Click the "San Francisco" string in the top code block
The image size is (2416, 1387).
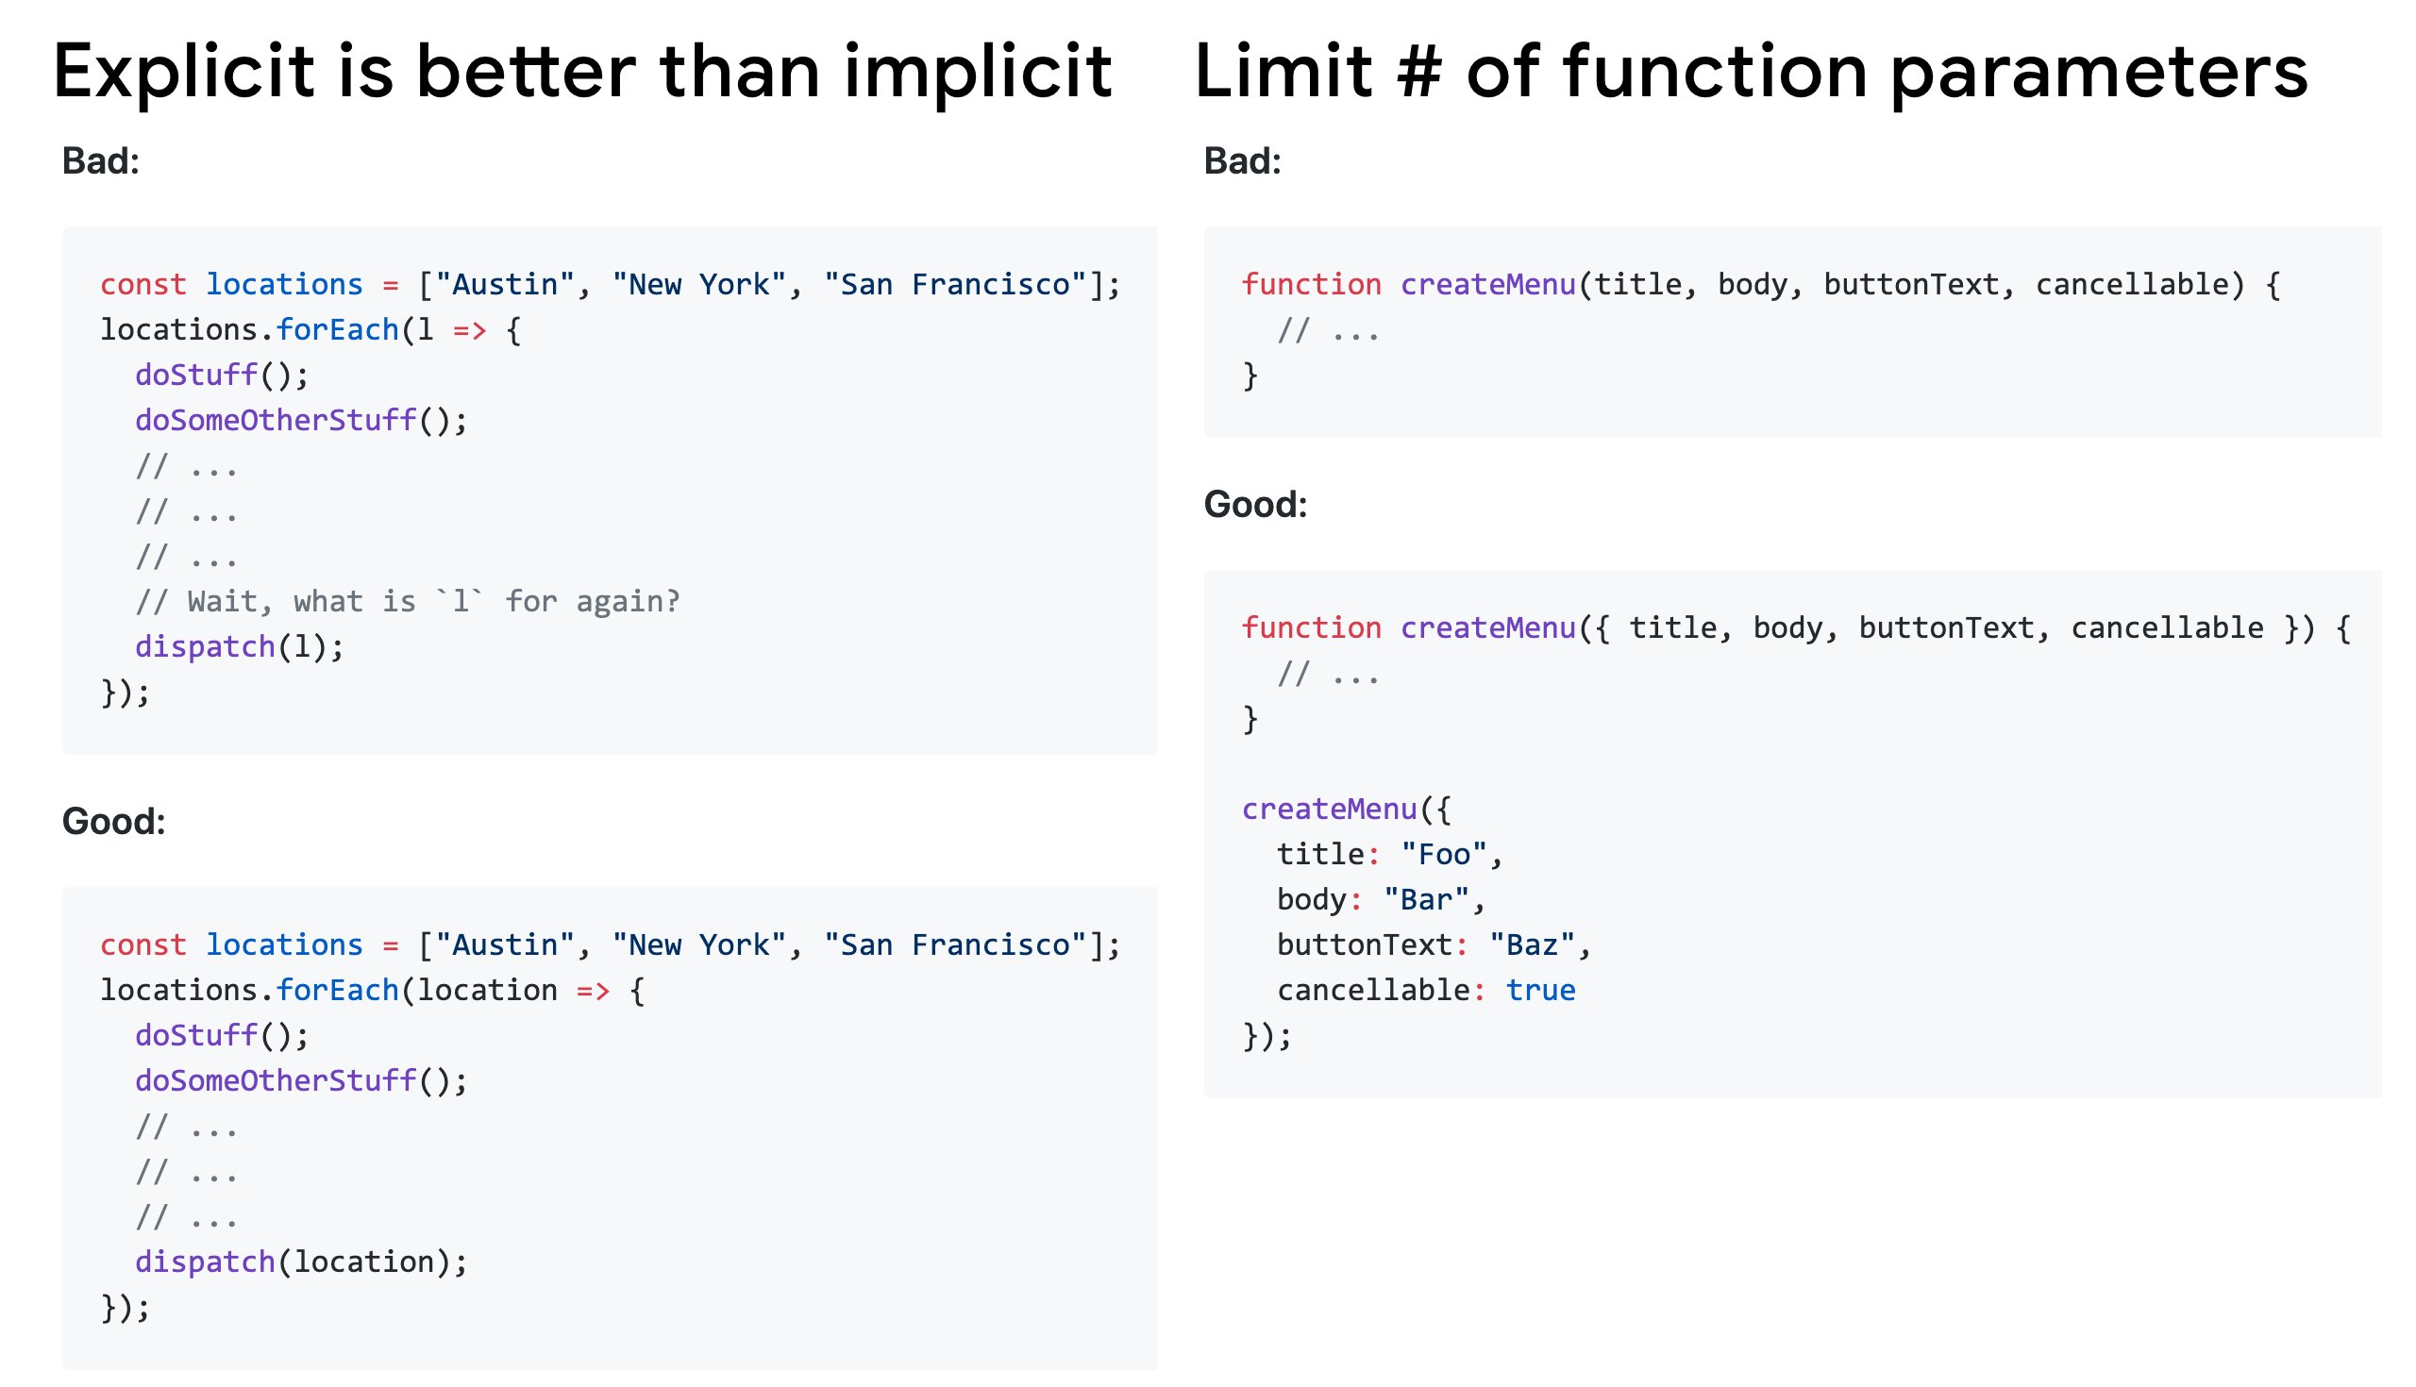click(955, 284)
